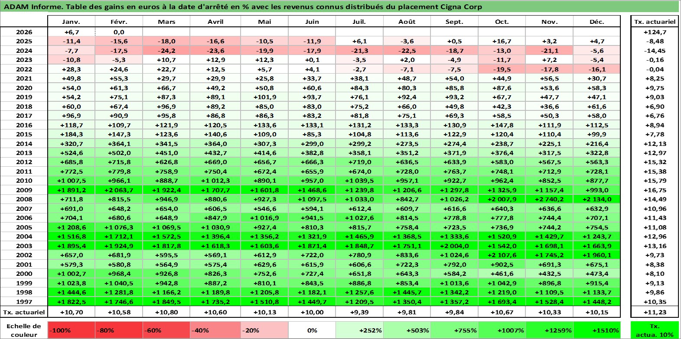Click the cell value +2 134,0

pos(597,199)
